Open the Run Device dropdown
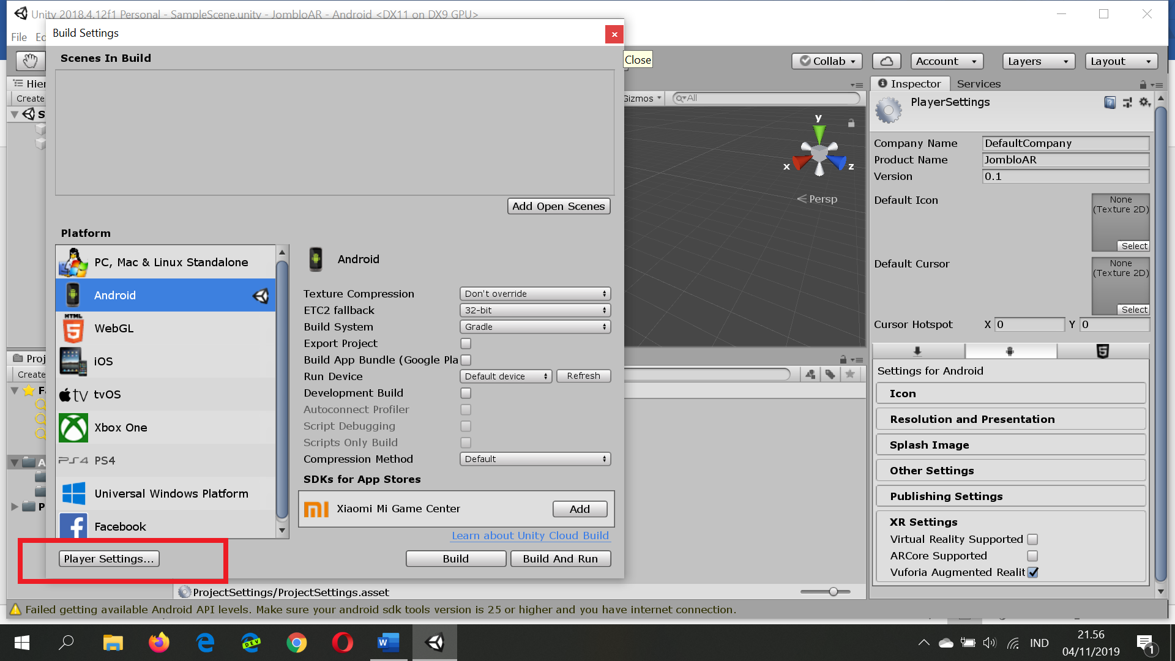Viewport: 1175px width, 661px height. [505, 376]
